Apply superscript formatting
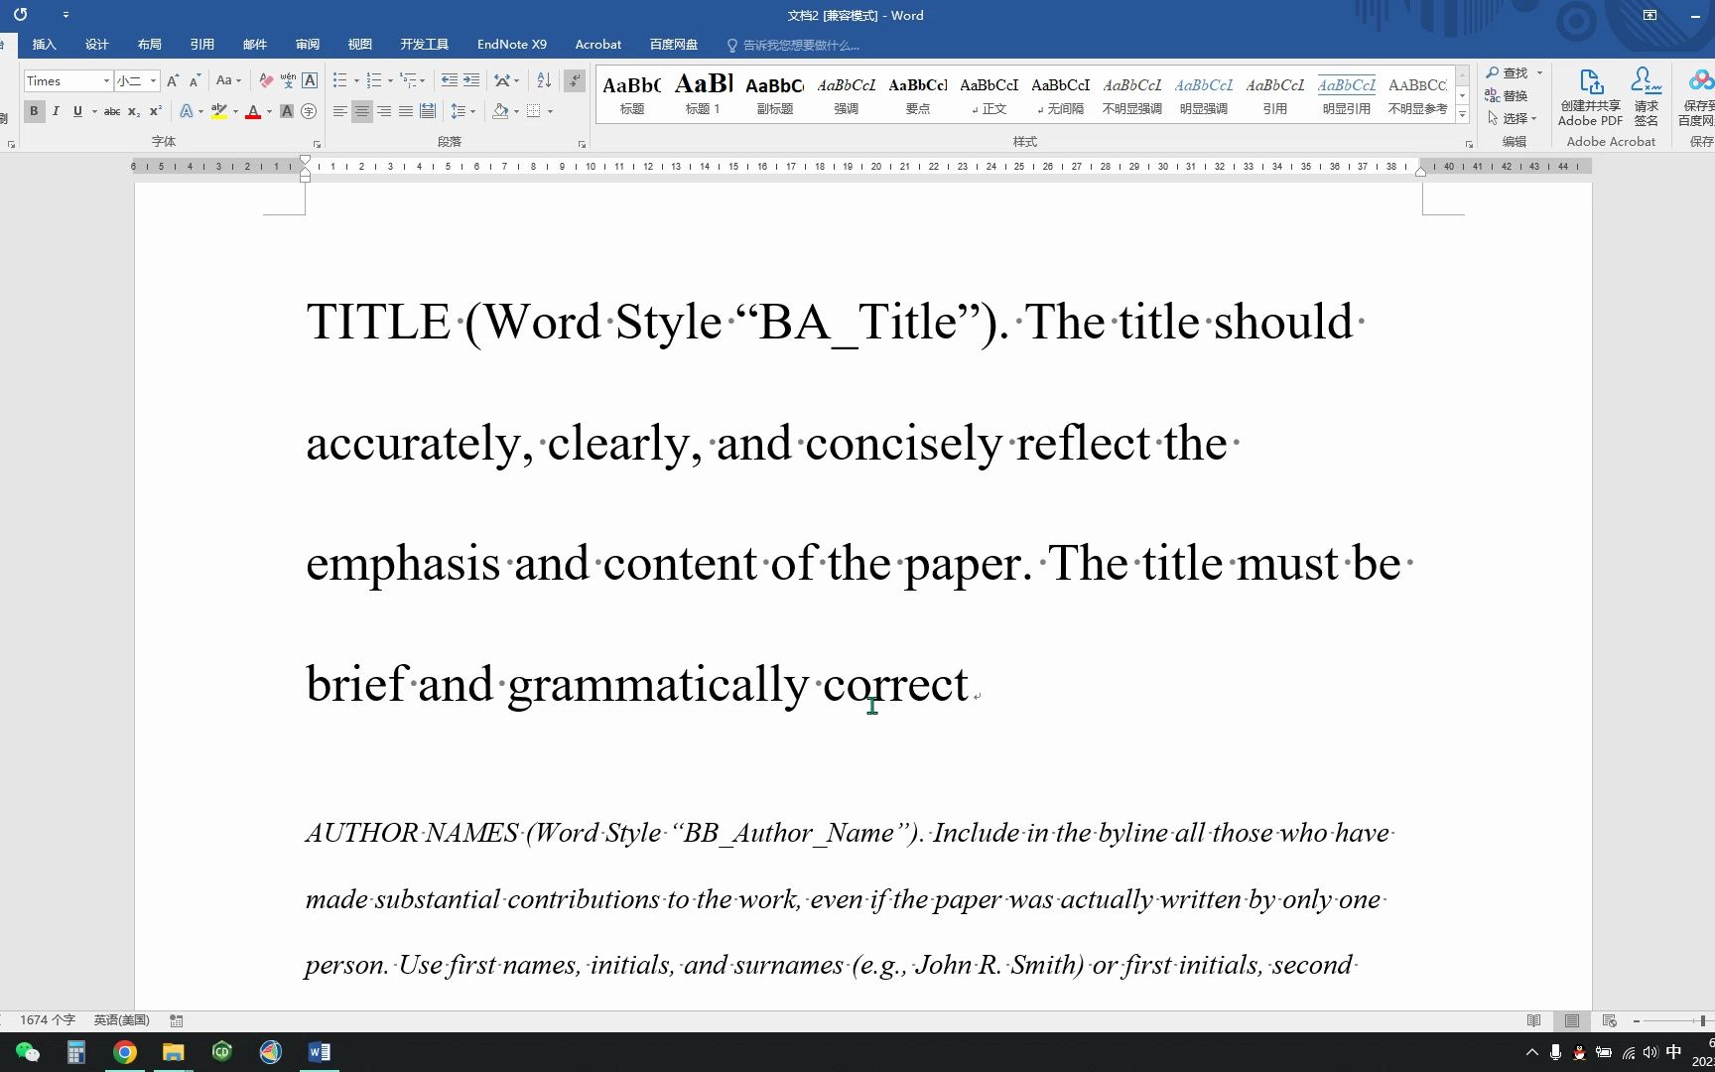Screen dimensions: 1715x1072 [x=156, y=111]
